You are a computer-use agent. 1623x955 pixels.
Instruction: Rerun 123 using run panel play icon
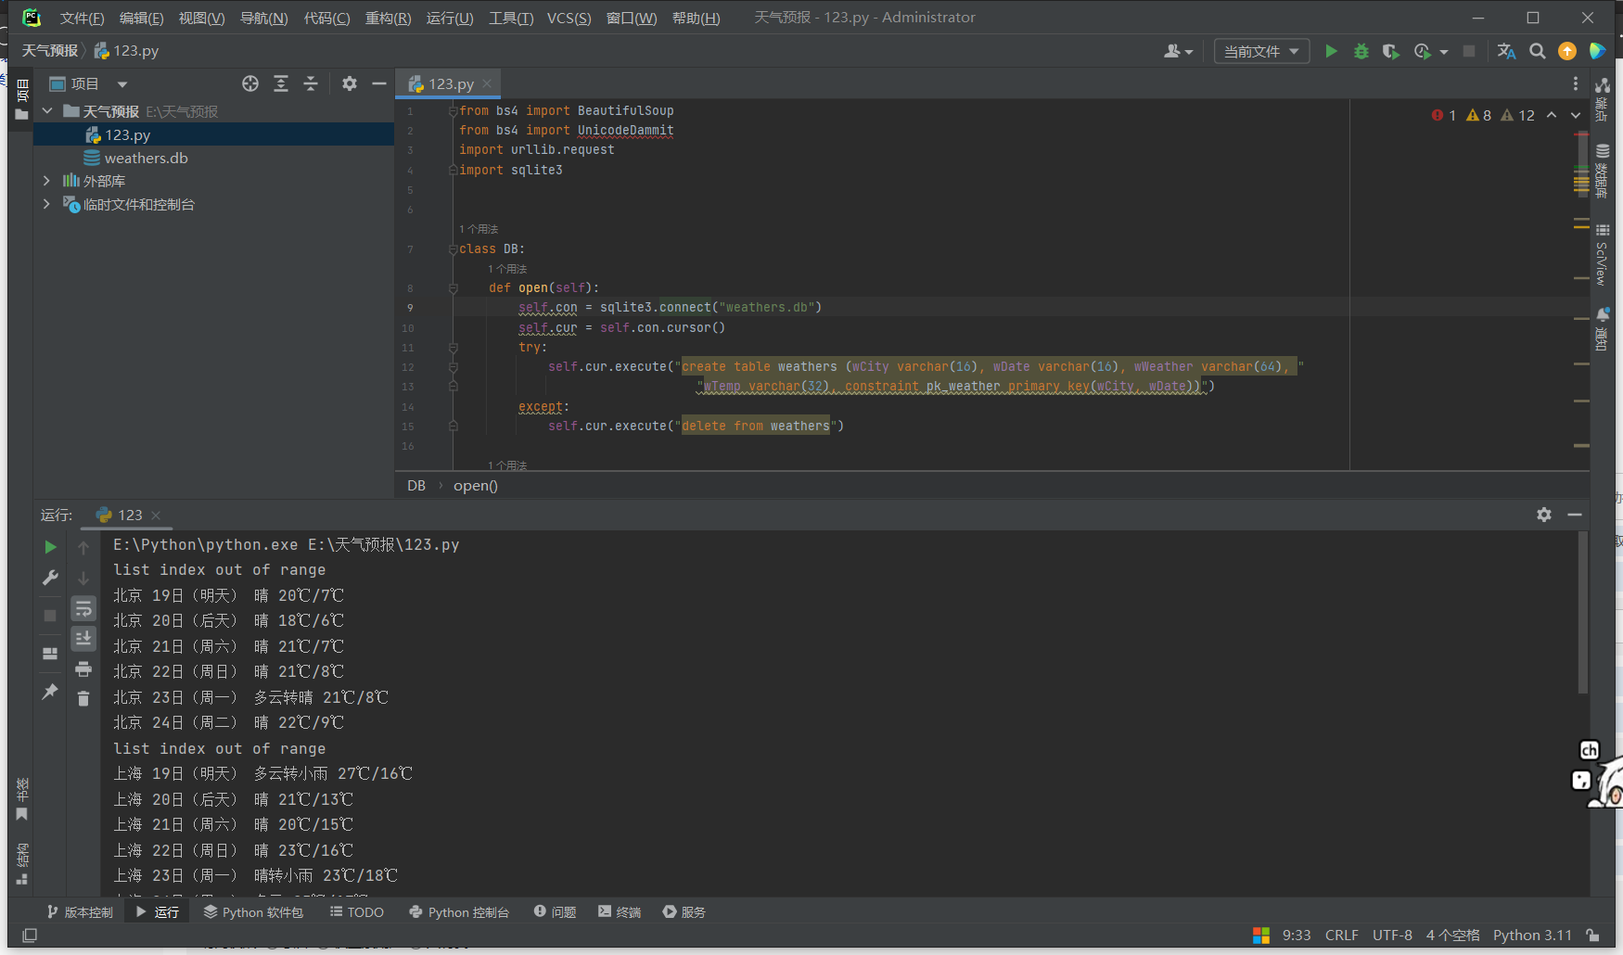tap(50, 548)
